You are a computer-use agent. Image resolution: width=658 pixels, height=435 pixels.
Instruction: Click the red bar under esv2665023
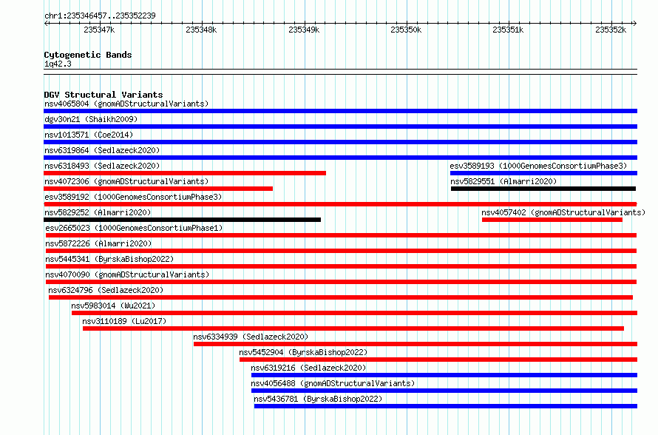tap(341, 235)
